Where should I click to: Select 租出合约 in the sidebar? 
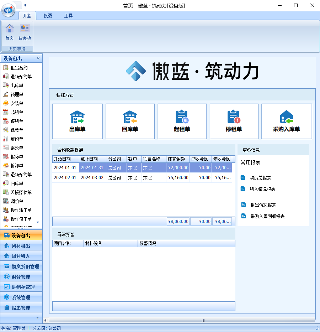point(18,67)
